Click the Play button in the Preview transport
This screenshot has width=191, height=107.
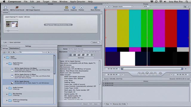[147, 74]
